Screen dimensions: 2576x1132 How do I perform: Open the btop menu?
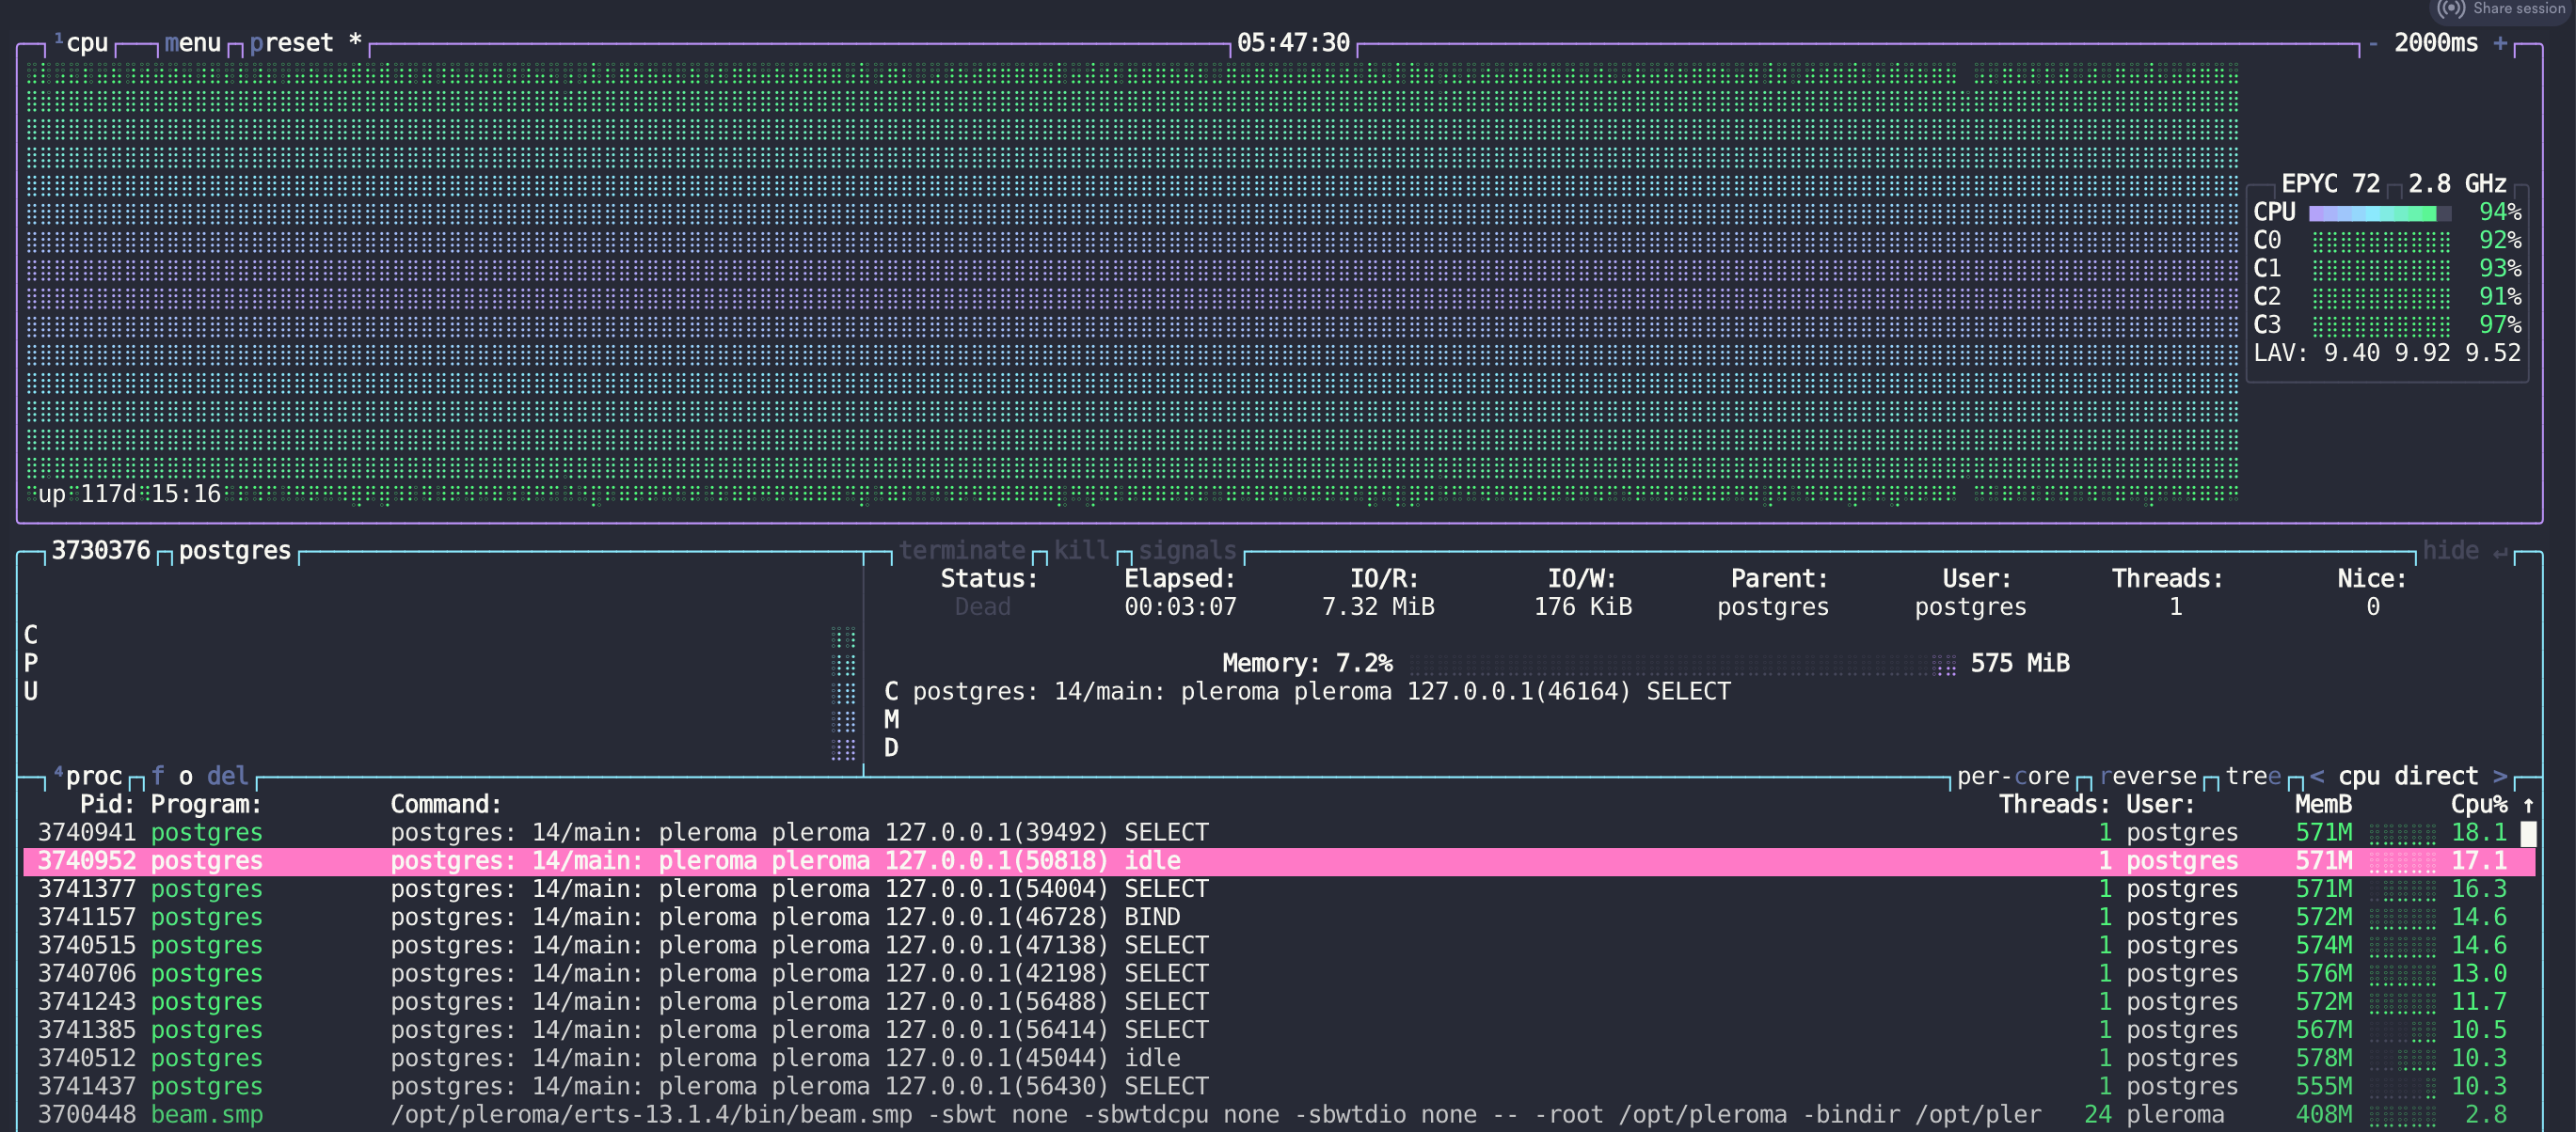click(192, 43)
